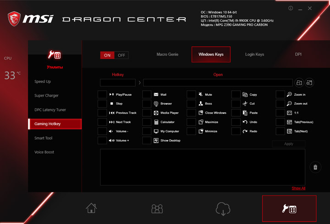Click the My Computer monitor icon

coord(156,131)
